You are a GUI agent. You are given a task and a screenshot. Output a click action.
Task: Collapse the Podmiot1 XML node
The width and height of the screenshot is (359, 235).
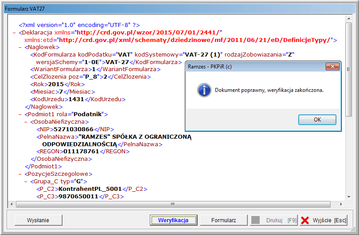[20, 114]
